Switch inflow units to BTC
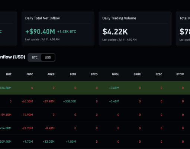This screenshot has width=190, height=149. click(x=35, y=57)
